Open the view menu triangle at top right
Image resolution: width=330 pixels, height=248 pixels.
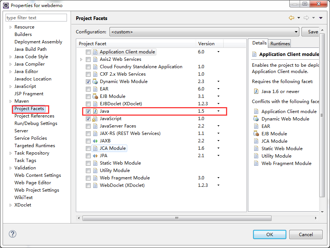321,18
